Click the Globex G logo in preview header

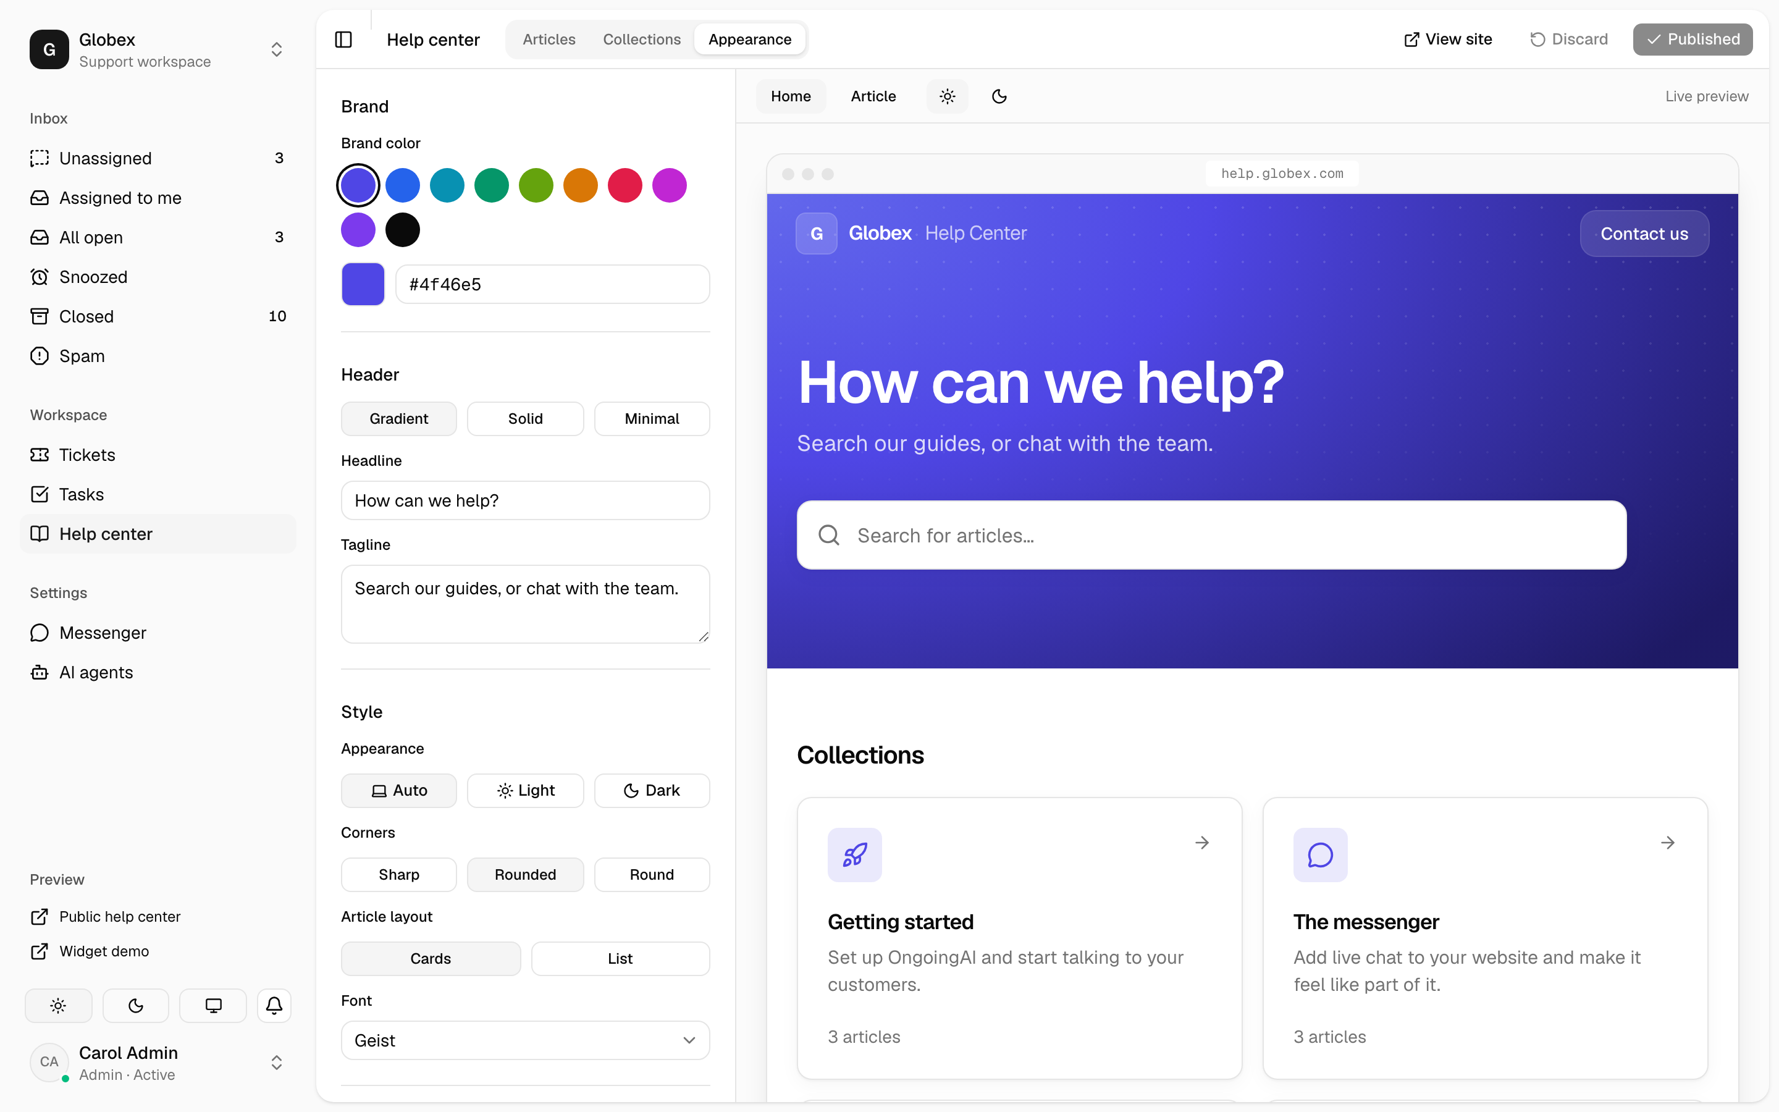(x=816, y=233)
